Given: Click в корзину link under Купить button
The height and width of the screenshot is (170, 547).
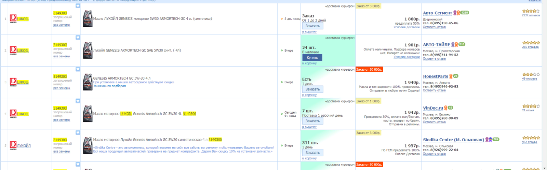Looking at the screenshot, I should coord(309,63).
